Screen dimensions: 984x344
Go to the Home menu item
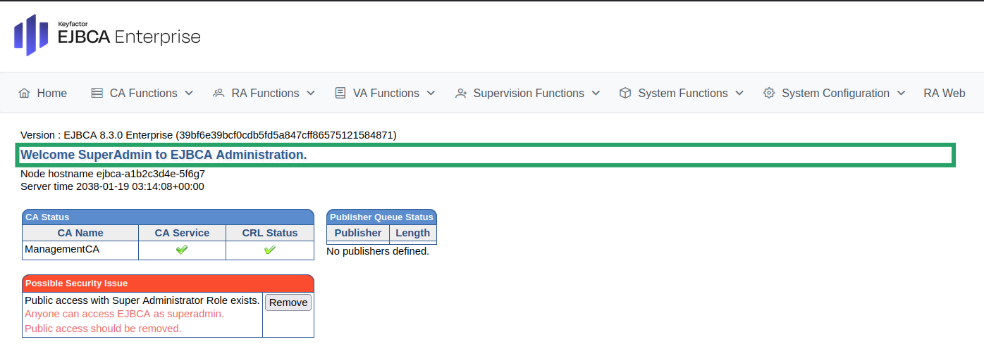tap(51, 93)
